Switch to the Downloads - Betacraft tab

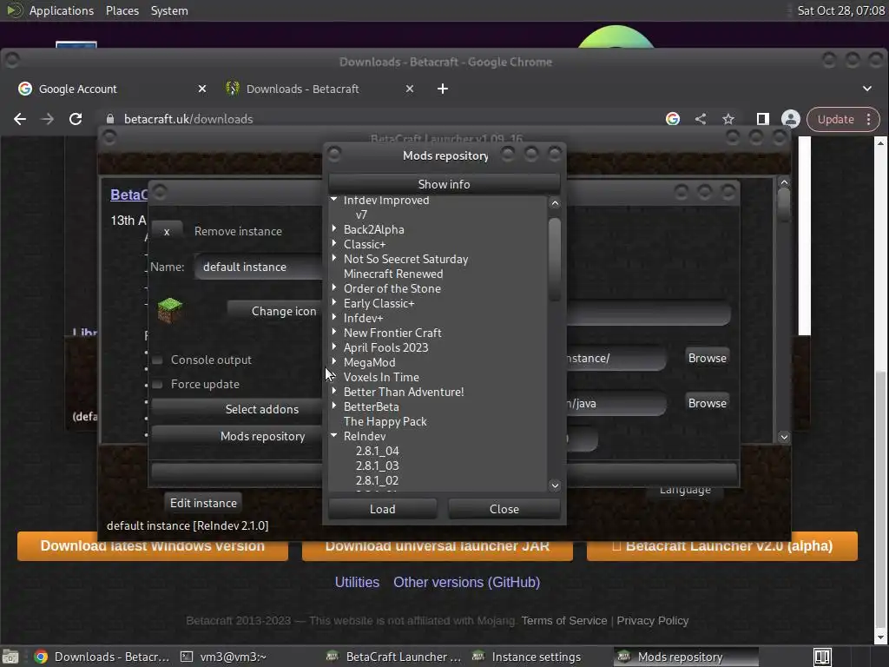coord(302,89)
